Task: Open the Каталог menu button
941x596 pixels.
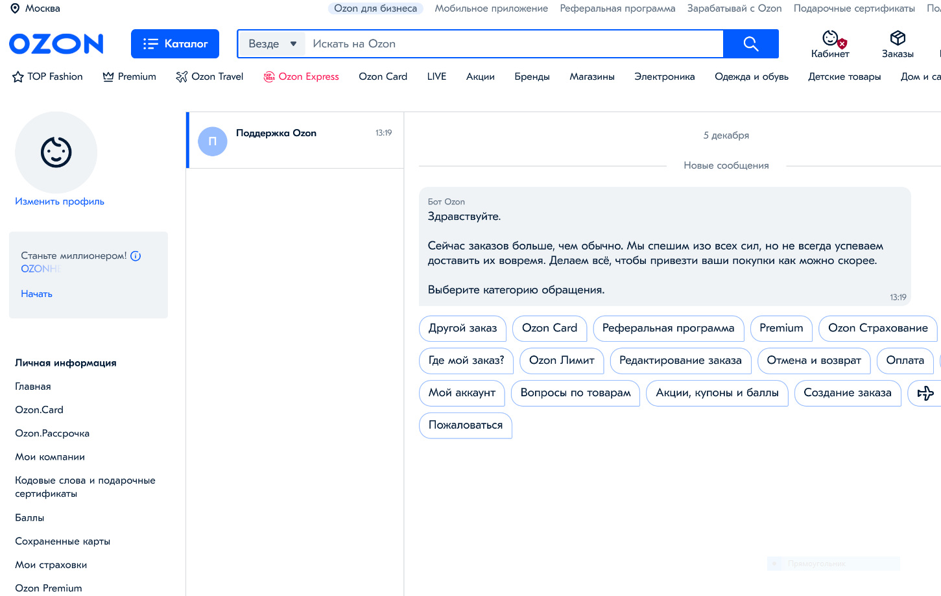Action: [175, 44]
